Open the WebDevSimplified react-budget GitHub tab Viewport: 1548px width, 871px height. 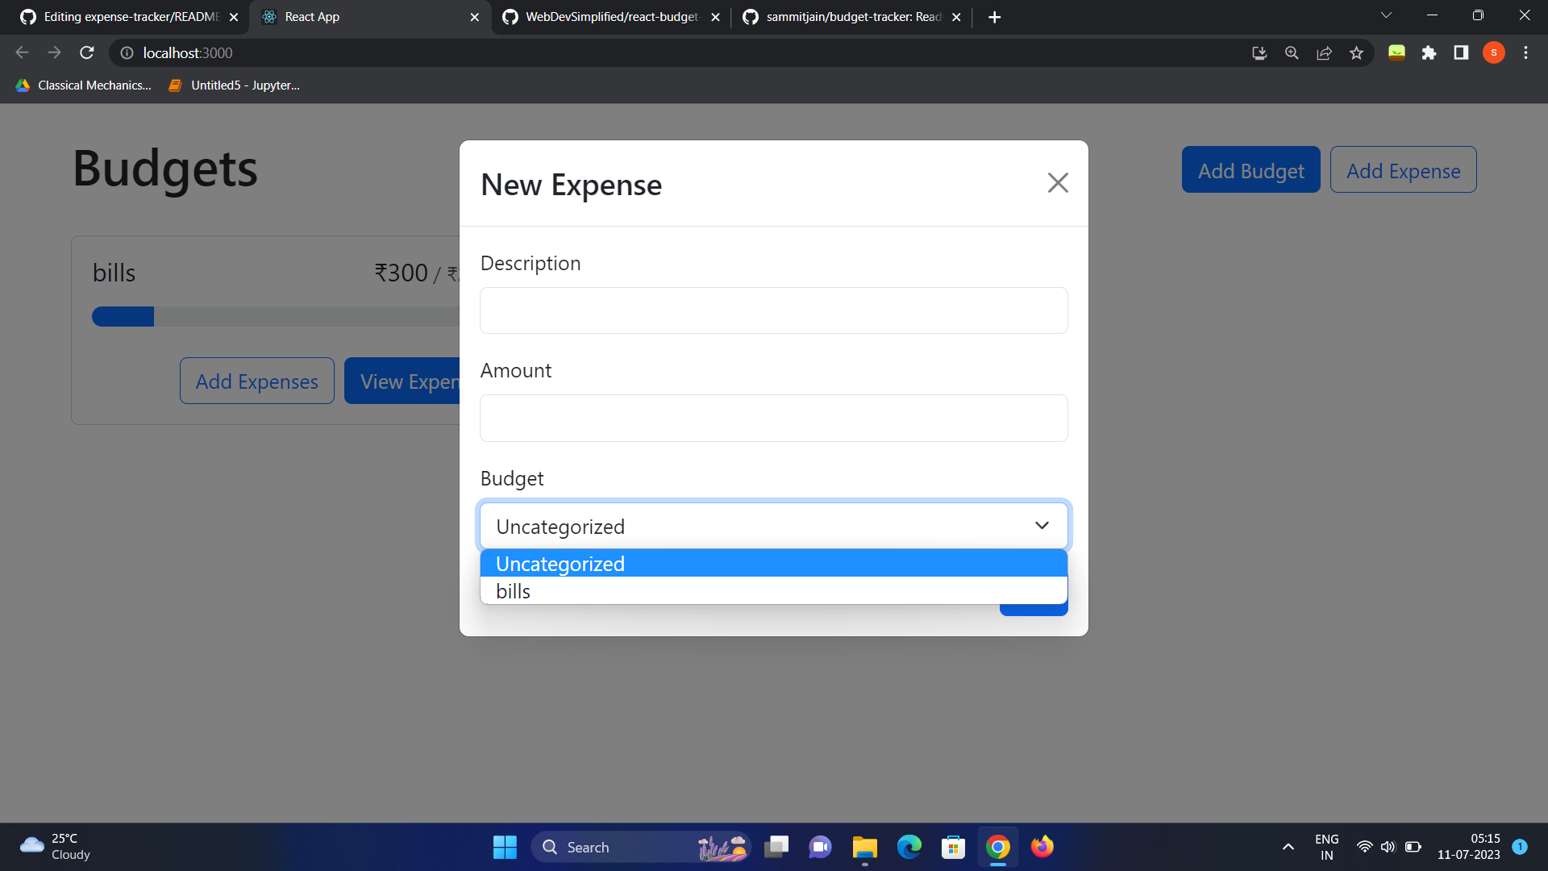pos(610,16)
